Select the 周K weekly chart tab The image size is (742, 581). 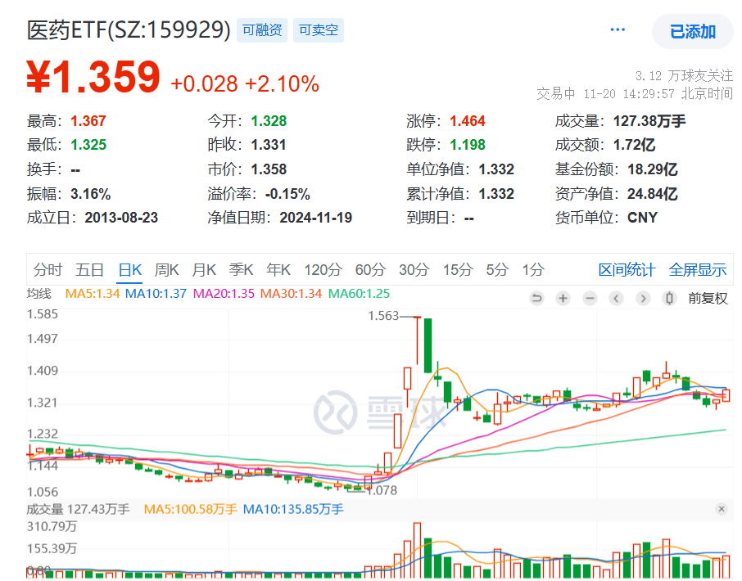[x=166, y=270]
